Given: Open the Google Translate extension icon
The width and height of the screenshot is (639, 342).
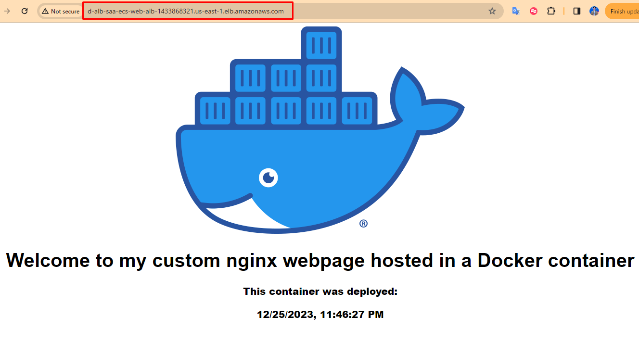Looking at the screenshot, I should click(516, 11).
